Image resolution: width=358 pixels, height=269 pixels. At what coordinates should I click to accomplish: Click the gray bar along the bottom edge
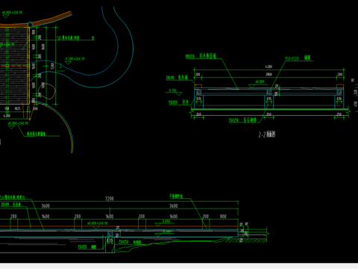179,266
